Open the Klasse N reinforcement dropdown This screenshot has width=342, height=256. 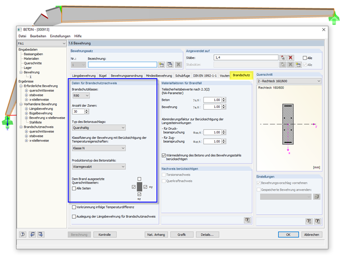[x=99, y=148]
